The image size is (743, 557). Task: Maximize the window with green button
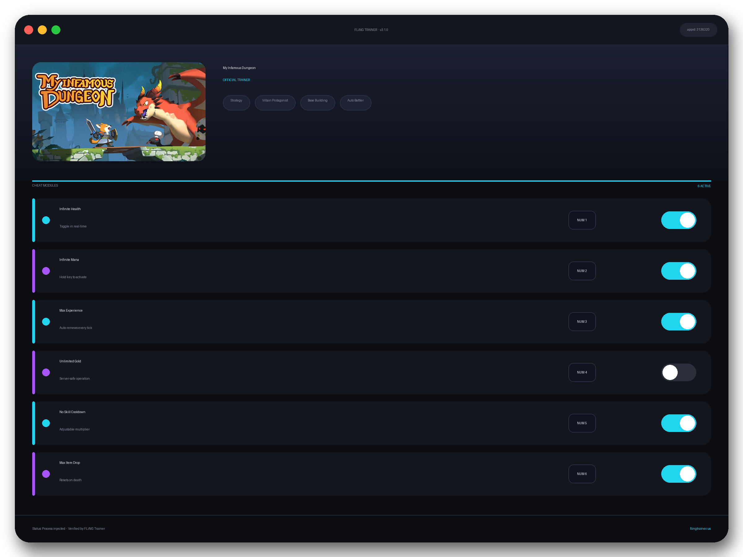pos(56,30)
